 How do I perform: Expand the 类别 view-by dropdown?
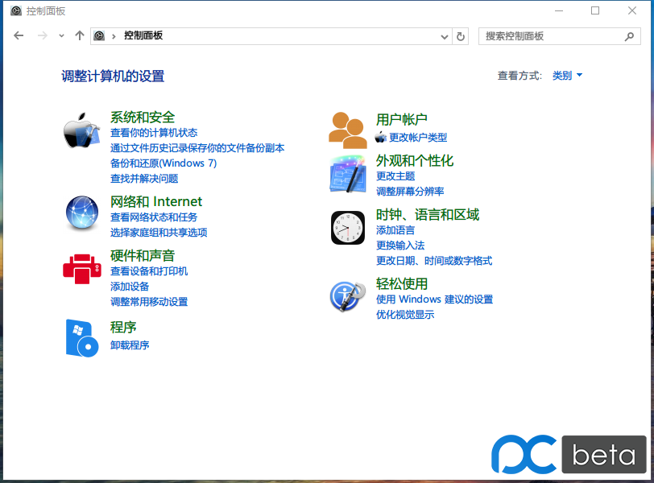(x=567, y=76)
